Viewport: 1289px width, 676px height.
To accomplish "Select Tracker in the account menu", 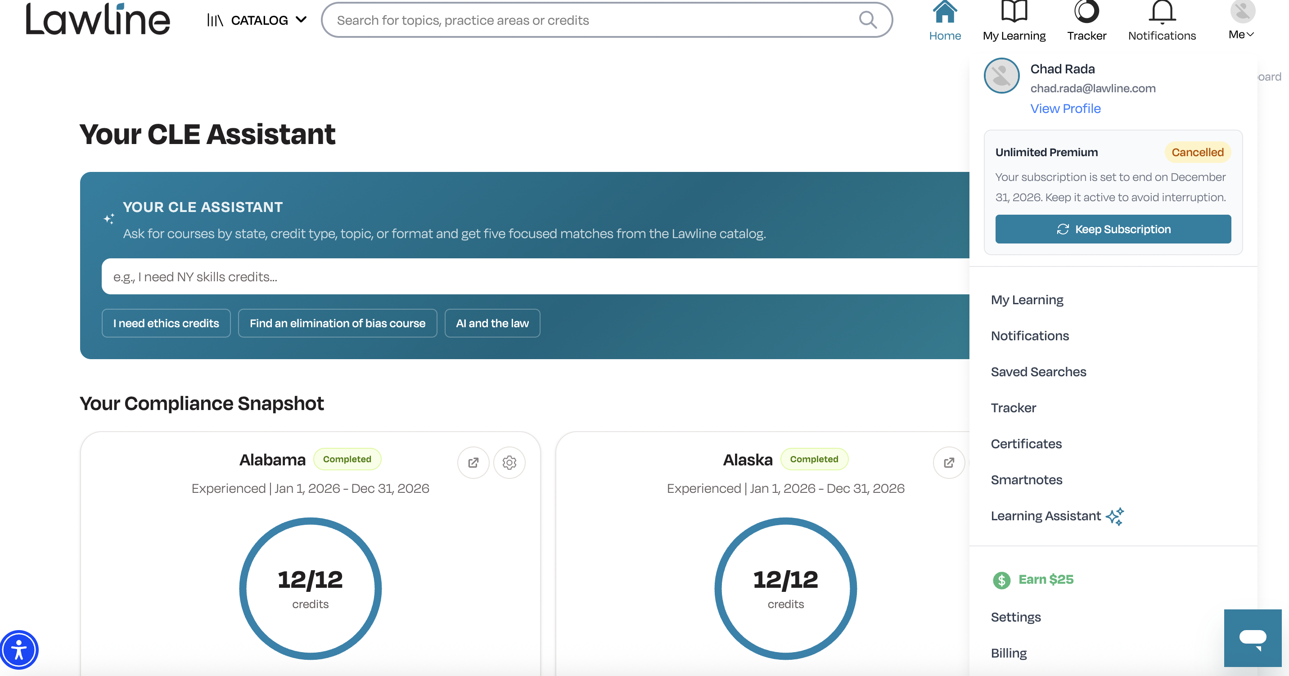I will tap(1013, 408).
